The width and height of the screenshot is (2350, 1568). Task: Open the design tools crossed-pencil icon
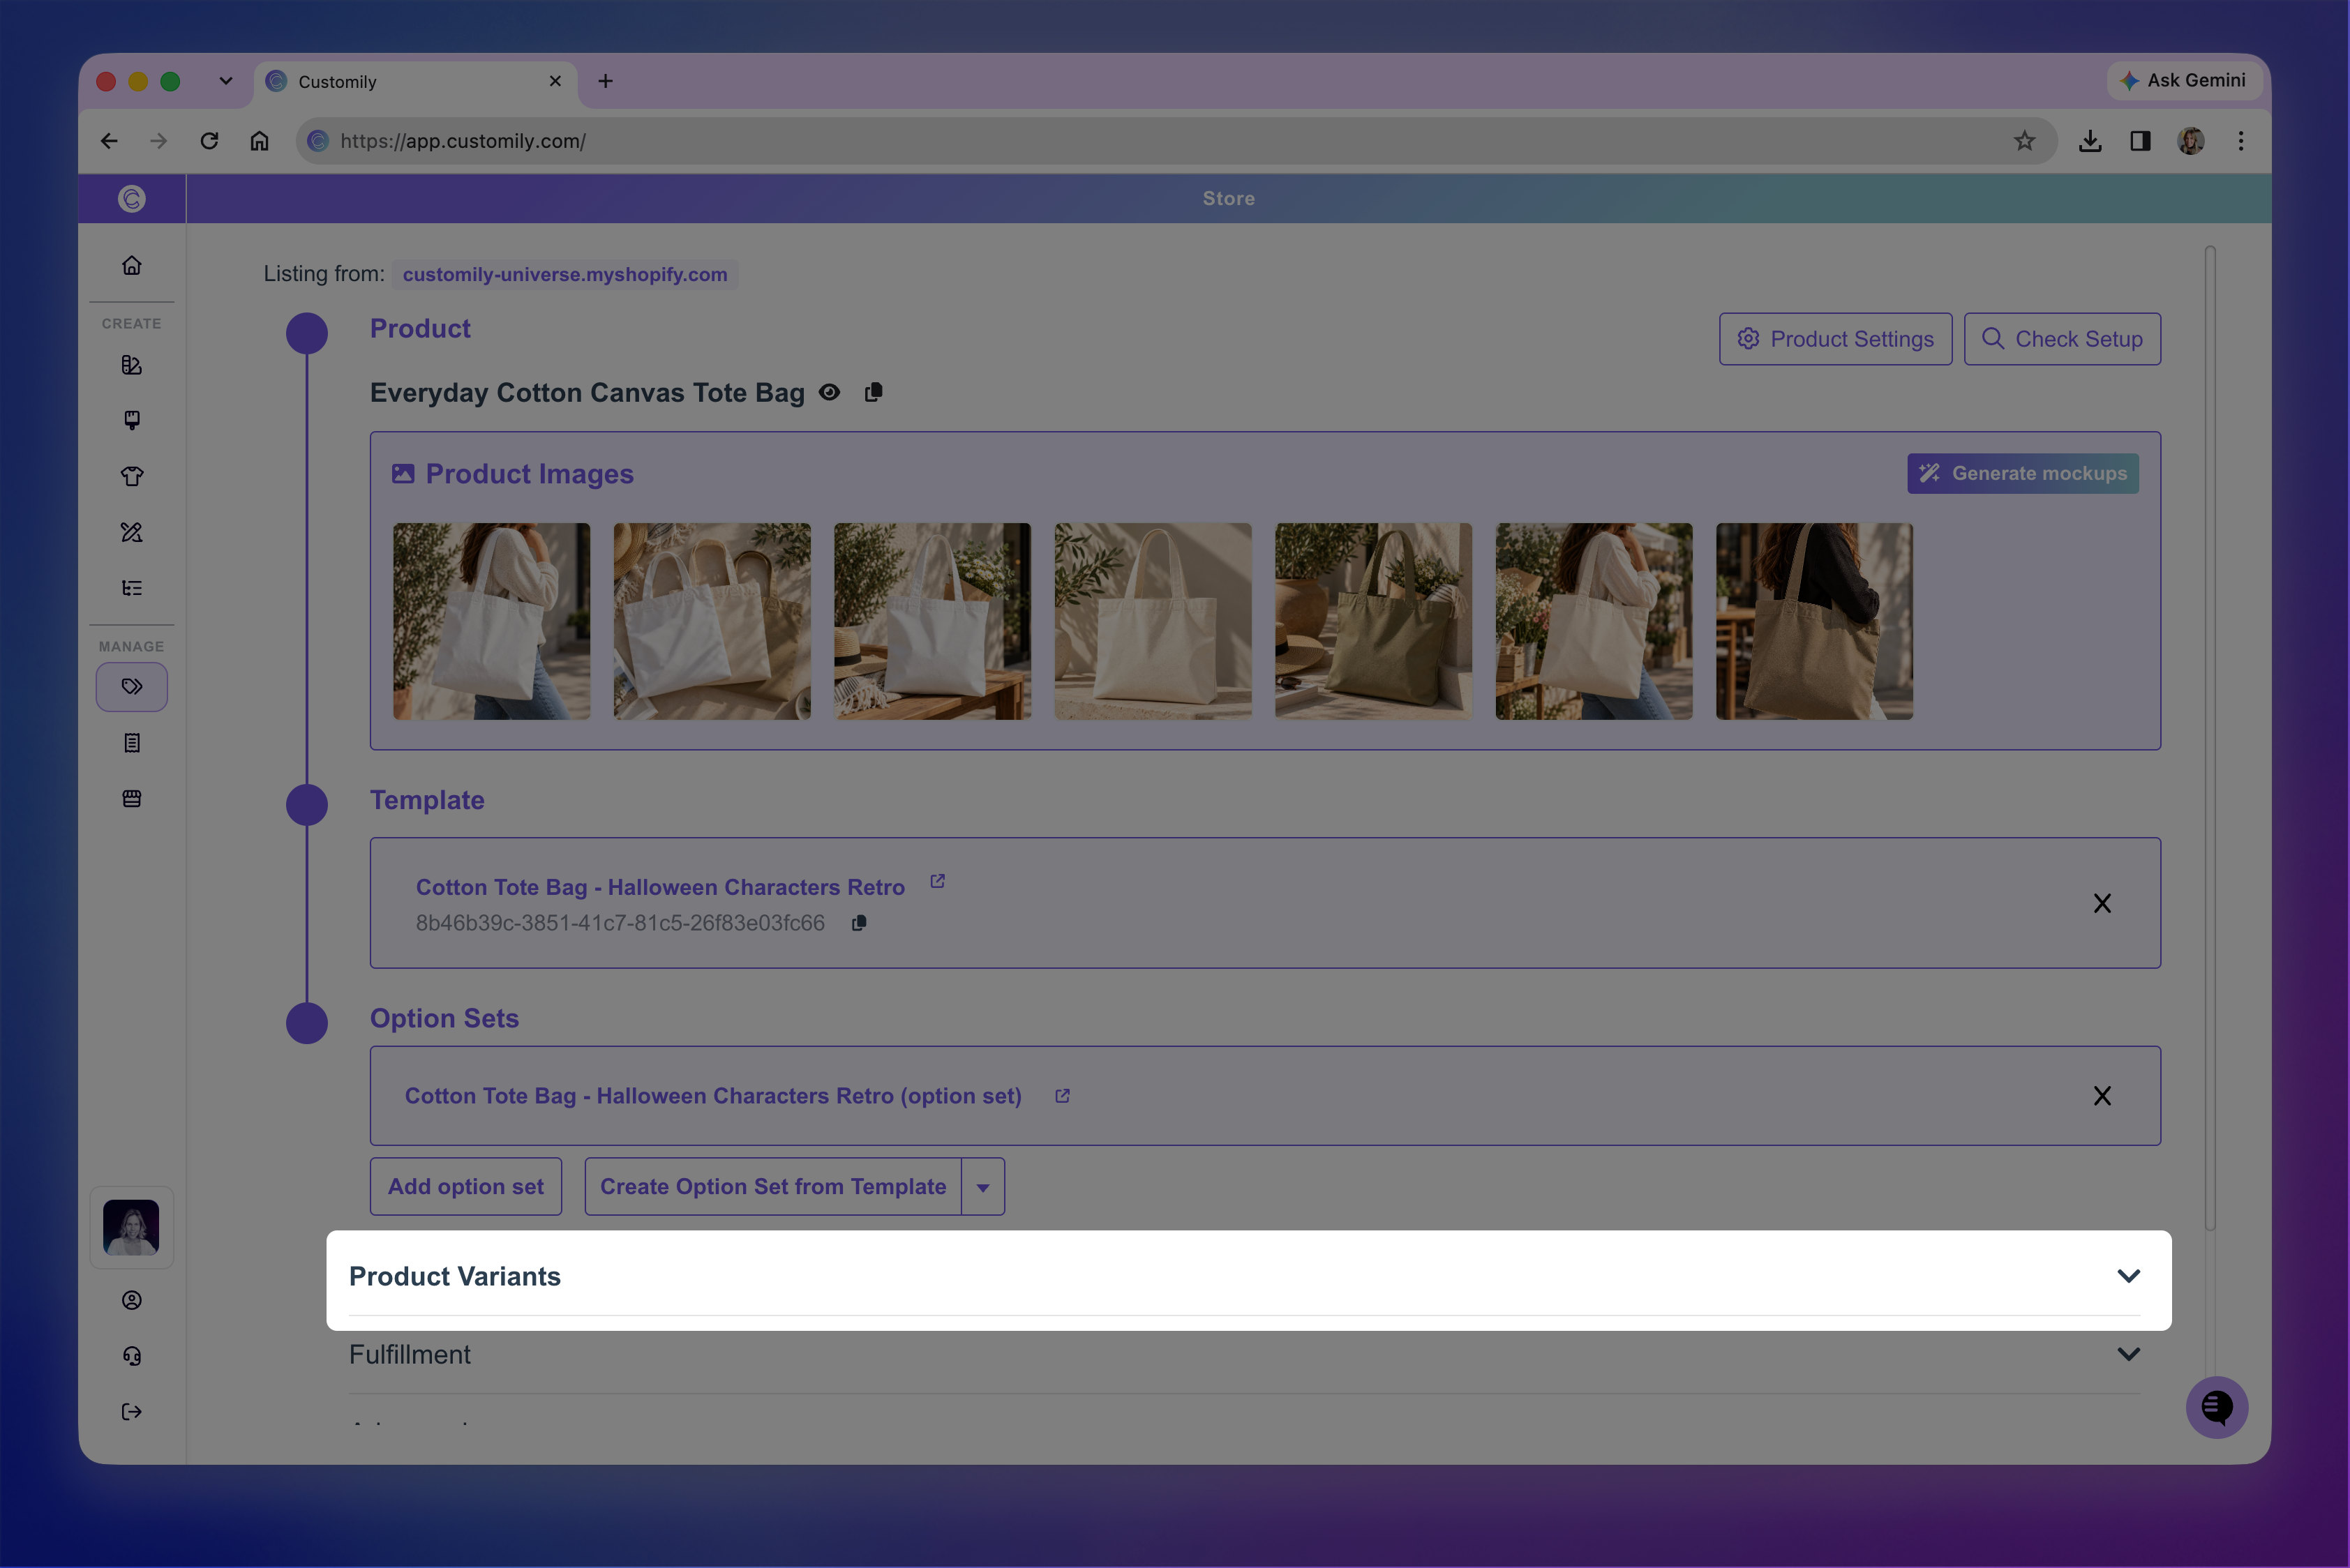[x=131, y=532]
